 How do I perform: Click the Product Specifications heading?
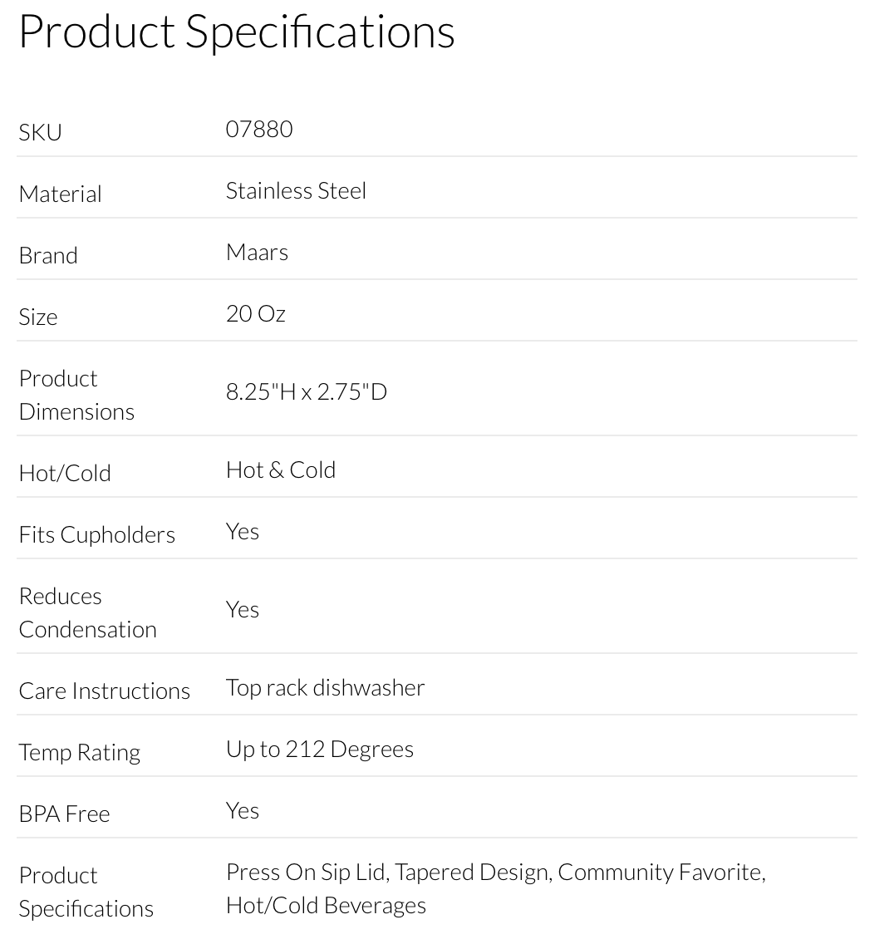237,32
